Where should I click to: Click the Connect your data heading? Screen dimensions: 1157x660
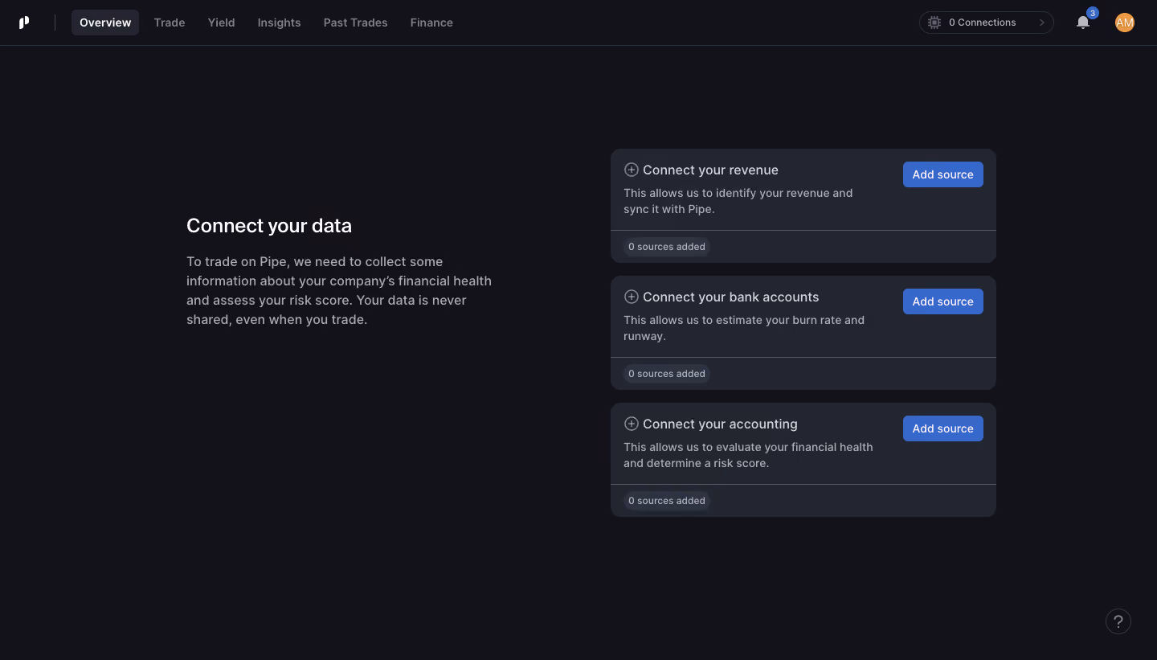point(269,226)
